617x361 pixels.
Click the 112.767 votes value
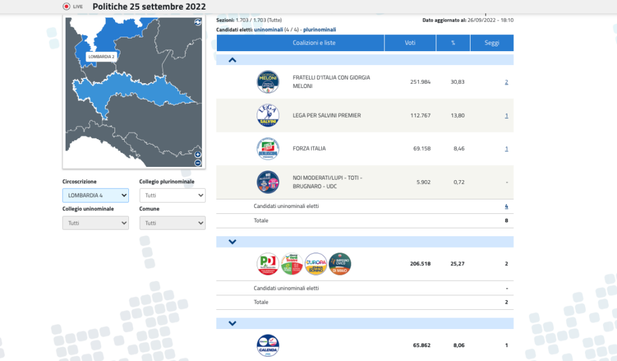click(x=420, y=115)
